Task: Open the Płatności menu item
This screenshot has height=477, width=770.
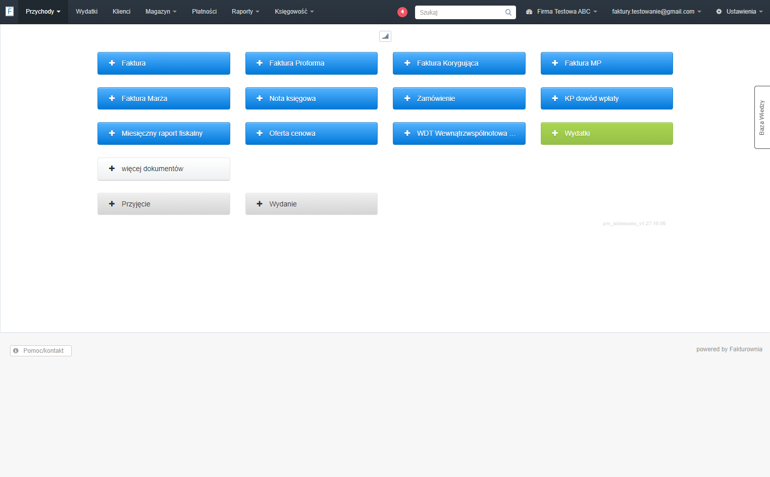Action: 204,12
